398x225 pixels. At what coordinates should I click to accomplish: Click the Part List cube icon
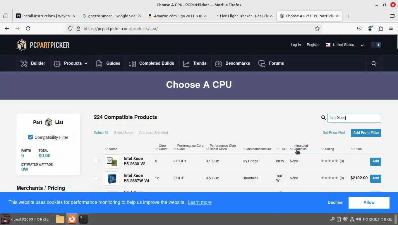coord(49,122)
